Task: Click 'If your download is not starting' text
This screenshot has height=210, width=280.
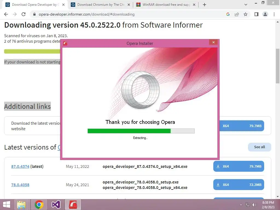Action: pyautogui.click(x=32, y=62)
